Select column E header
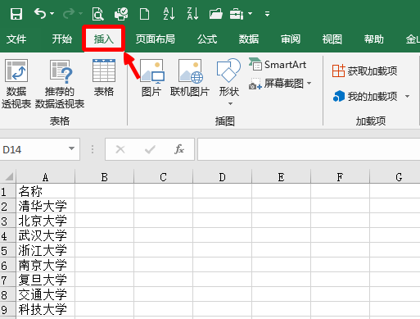The width and height of the screenshot is (420, 319). (x=281, y=177)
